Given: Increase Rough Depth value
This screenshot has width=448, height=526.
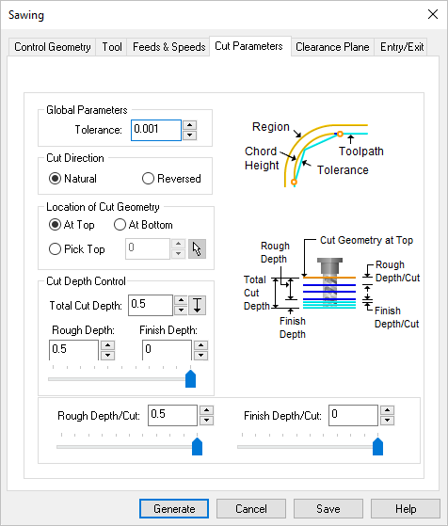Looking at the screenshot, I should pyautogui.click(x=107, y=345).
